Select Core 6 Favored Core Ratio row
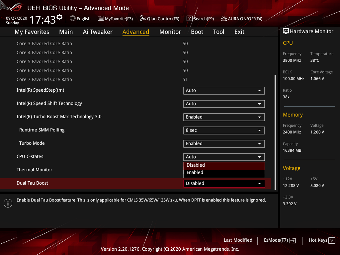 click(135, 70)
